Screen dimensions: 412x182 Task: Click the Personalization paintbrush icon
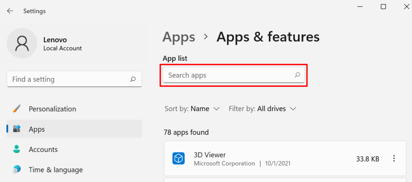click(16, 109)
